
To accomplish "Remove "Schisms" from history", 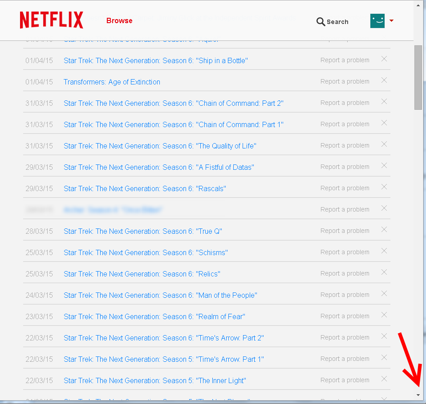I will click(384, 251).
